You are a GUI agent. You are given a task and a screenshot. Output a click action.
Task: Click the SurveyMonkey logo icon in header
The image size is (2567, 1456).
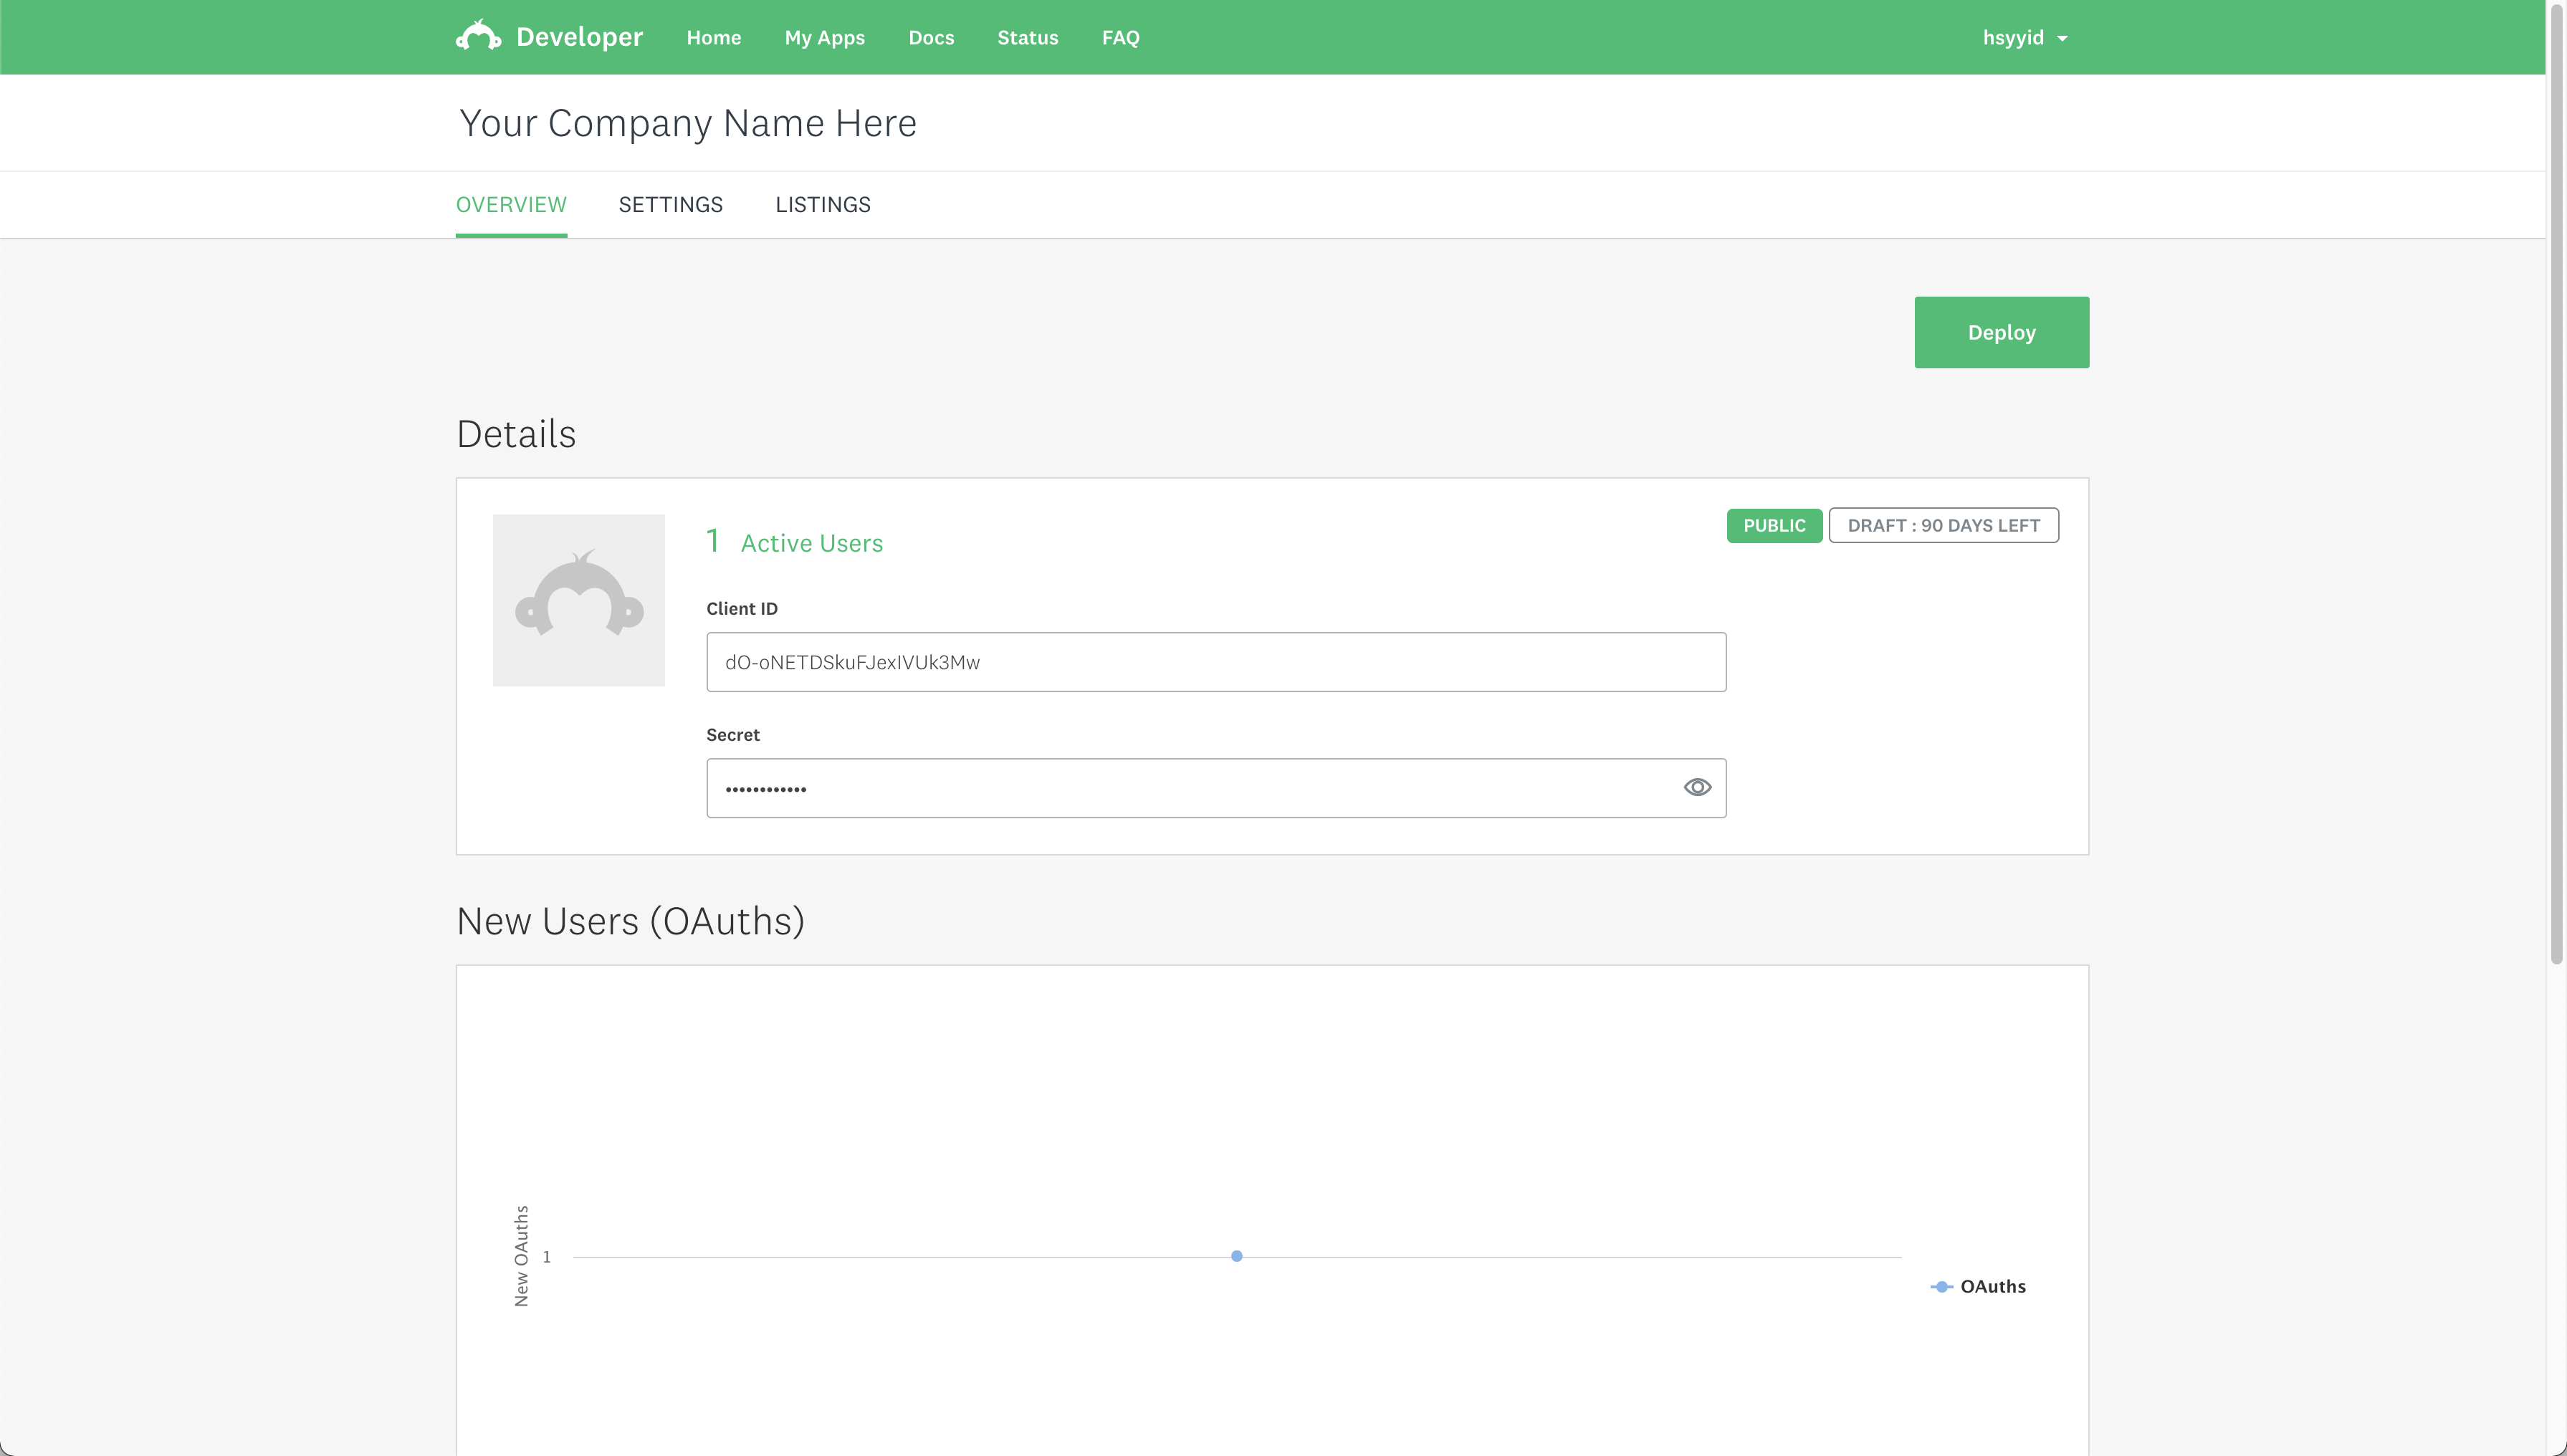click(478, 36)
